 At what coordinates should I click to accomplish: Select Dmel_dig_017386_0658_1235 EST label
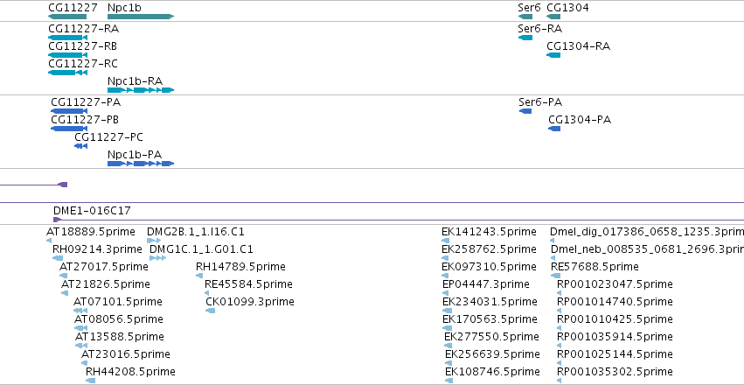647,232
